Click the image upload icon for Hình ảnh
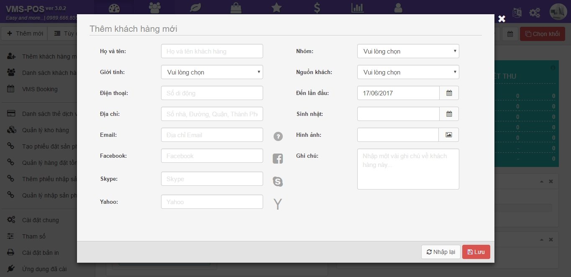This screenshot has height=277, width=571. pyautogui.click(x=449, y=135)
